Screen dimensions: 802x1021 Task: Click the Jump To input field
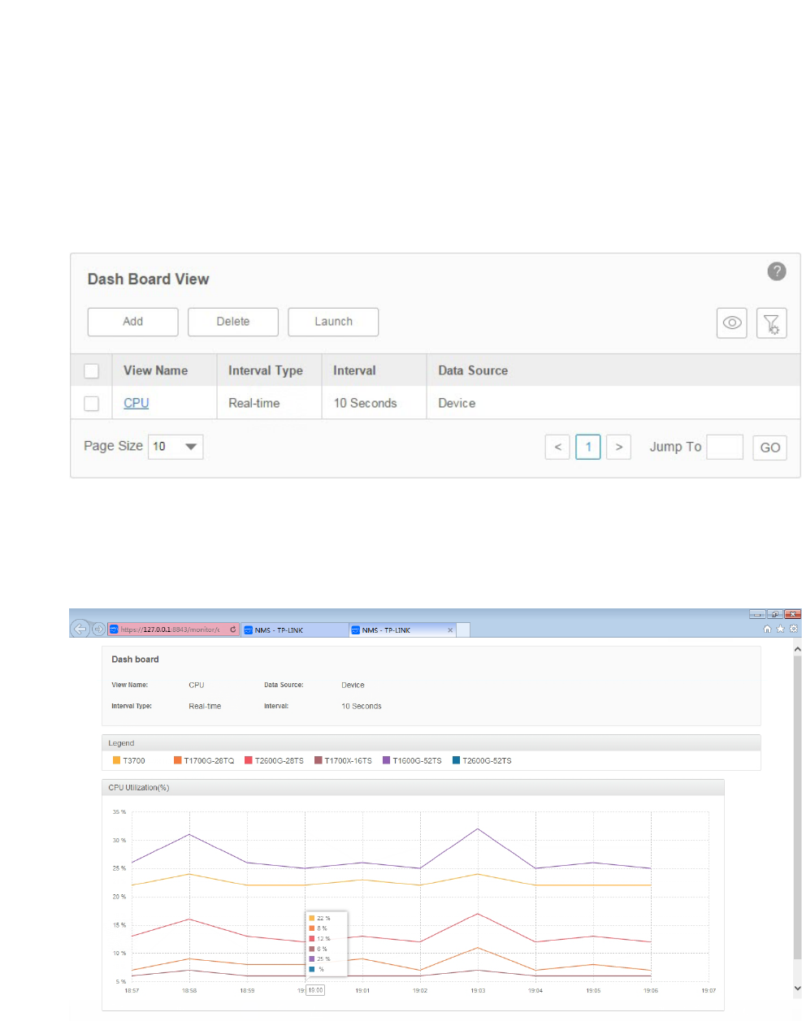pos(725,447)
